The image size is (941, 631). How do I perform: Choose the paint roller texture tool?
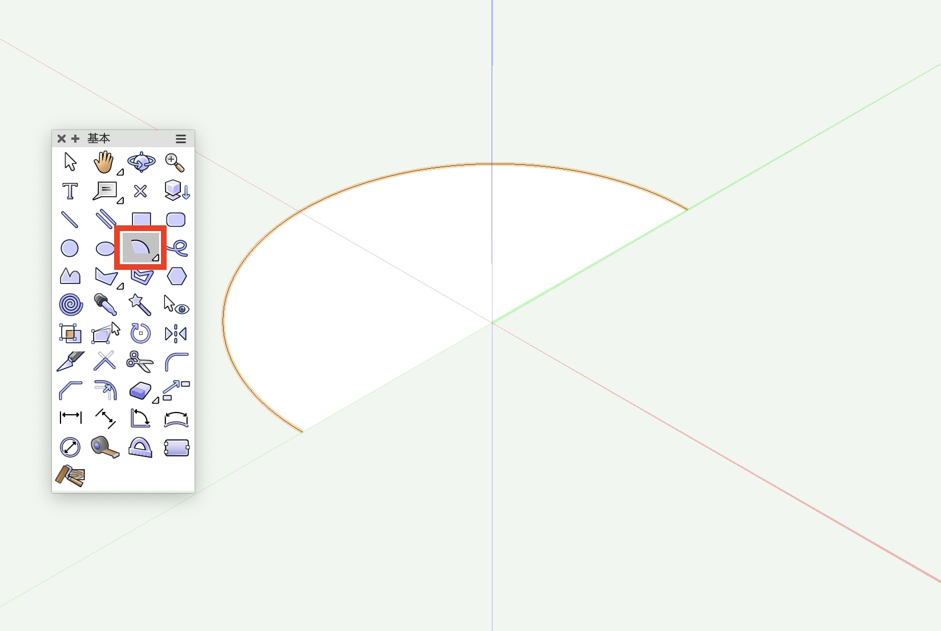[70, 476]
